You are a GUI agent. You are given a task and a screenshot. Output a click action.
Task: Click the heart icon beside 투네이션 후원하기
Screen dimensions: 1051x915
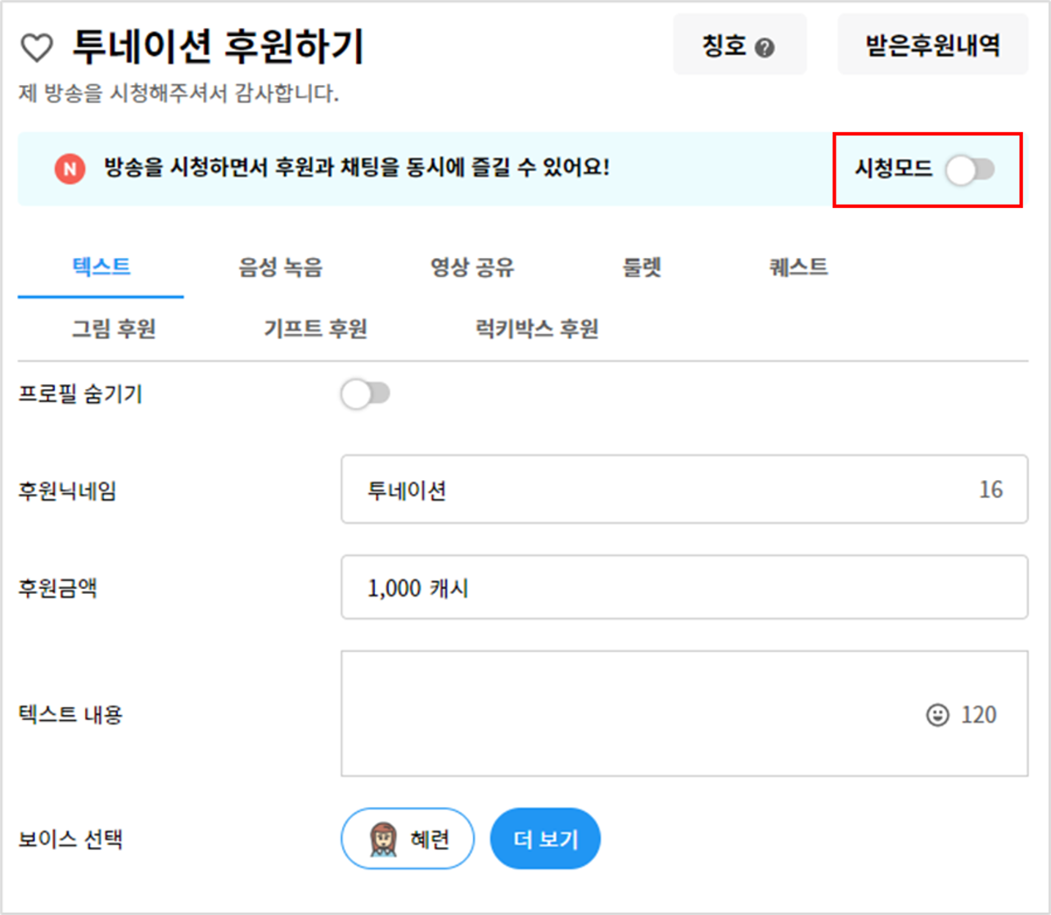(x=37, y=48)
